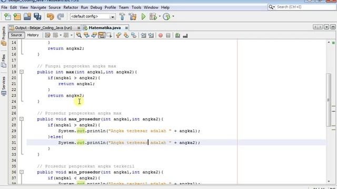Expand the Debug Project dropdown arrow
The image size is (337, 189).
(160, 16)
